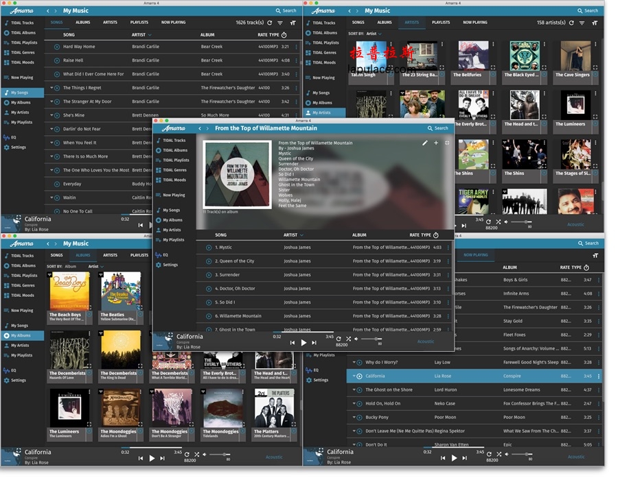618x480 pixels.
Task: Click the filter icon next to "158 artists(s)"
Action: 581,23
